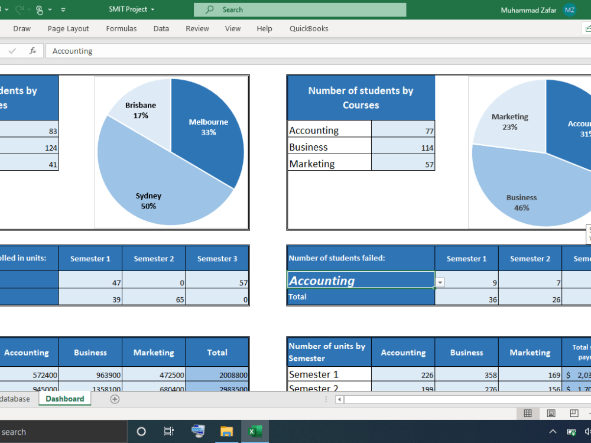Switch to Page Break Preview view icon

click(x=573, y=413)
